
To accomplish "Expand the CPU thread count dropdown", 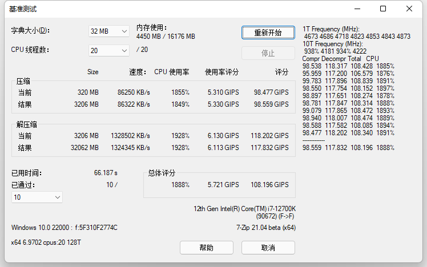I will click(109, 51).
